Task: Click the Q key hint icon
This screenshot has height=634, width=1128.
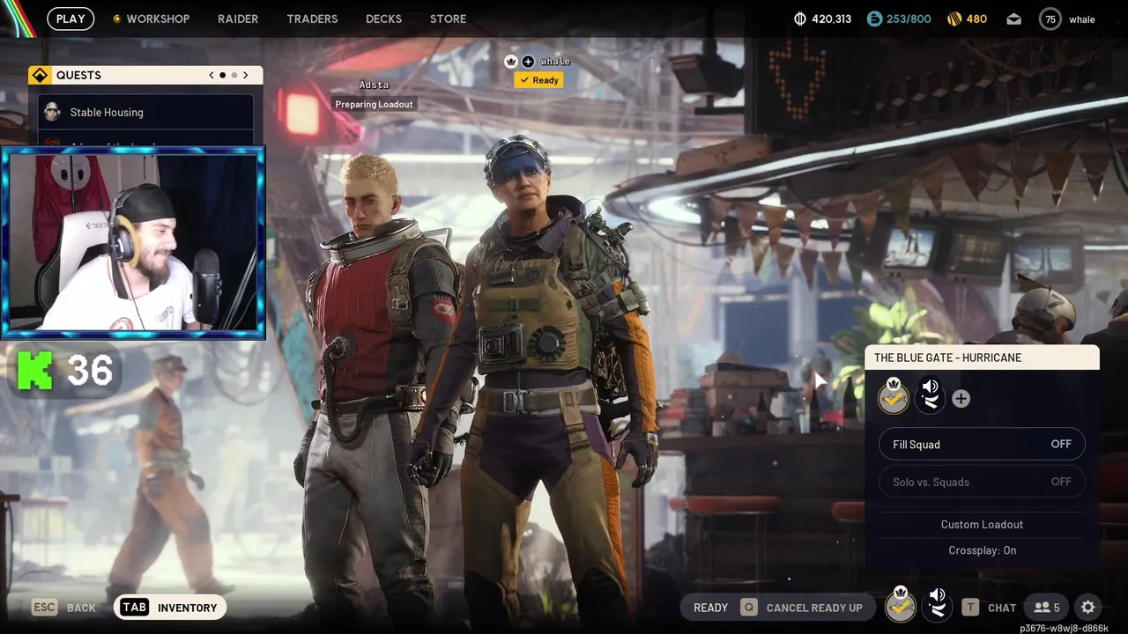Action: 748,608
